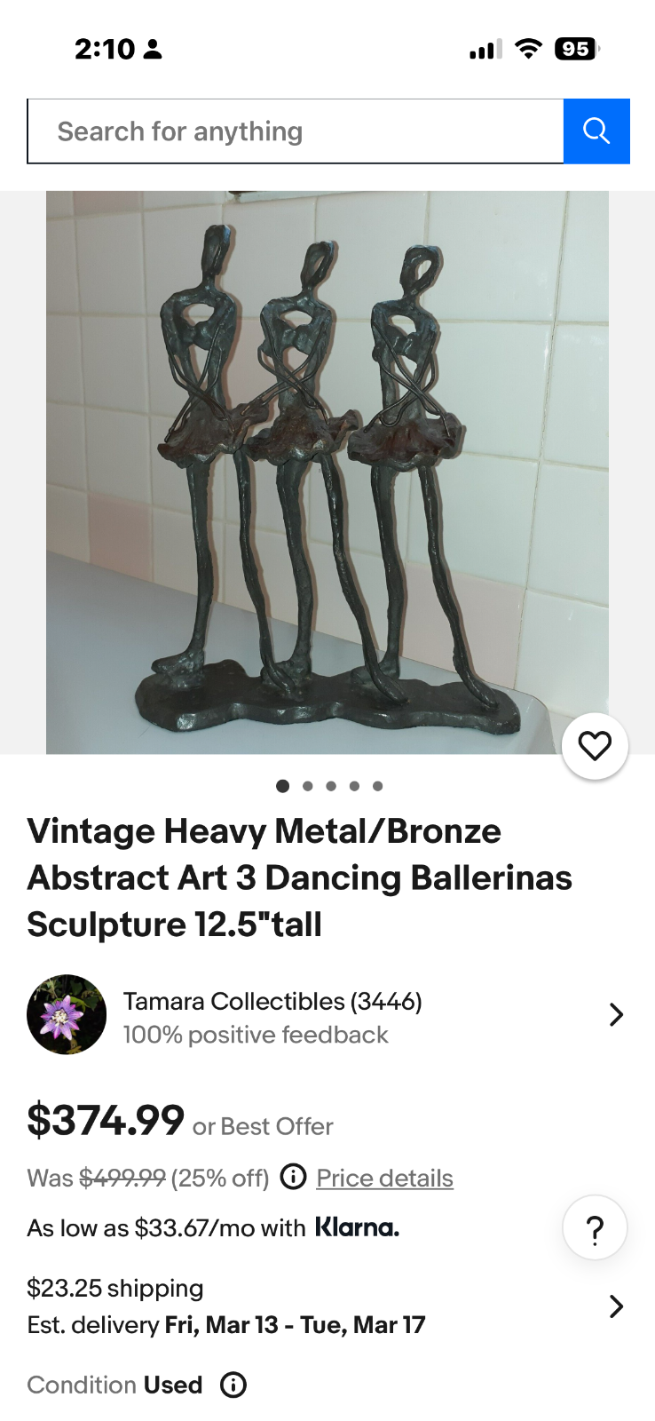Jump to second photo via pagination dot

click(x=307, y=786)
